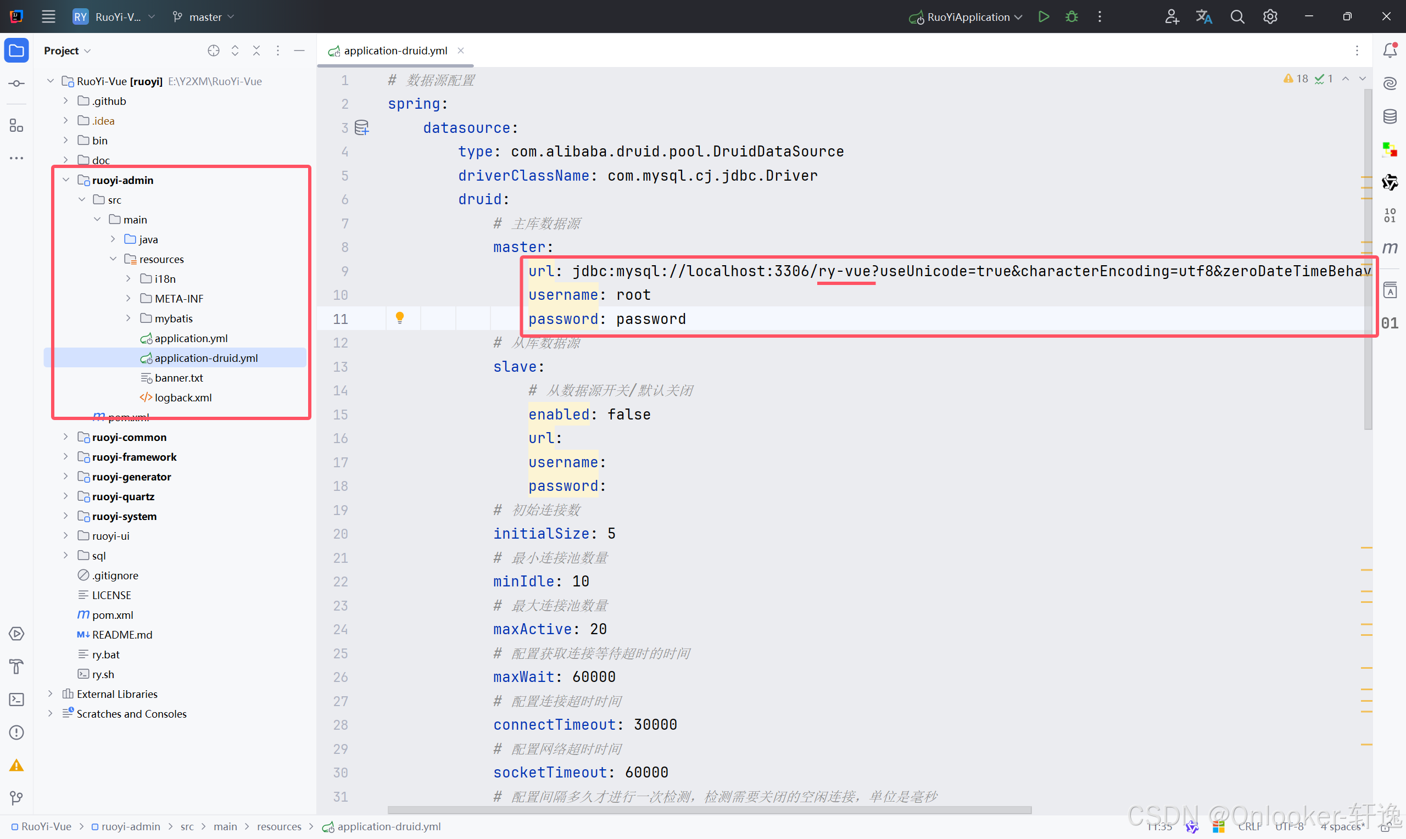
Task: Expand the ruoyi-common module
Action: 66,437
